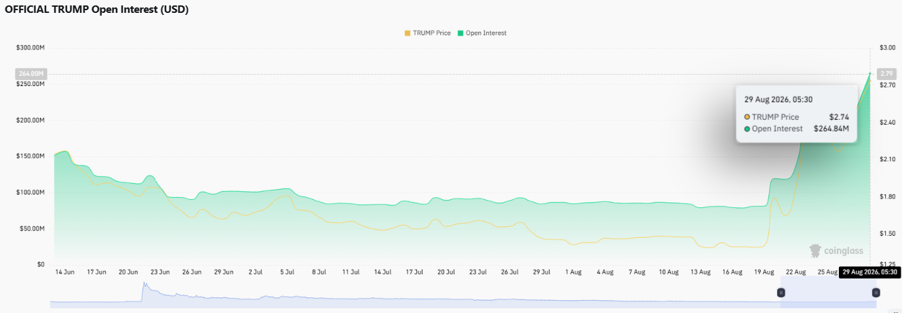Click the 29 Jun date label
902x313 pixels.
[224, 272]
